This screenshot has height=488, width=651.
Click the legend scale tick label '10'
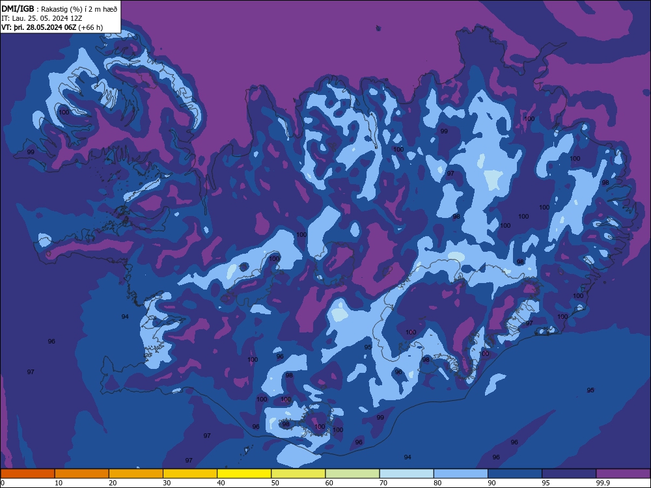coord(59,483)
